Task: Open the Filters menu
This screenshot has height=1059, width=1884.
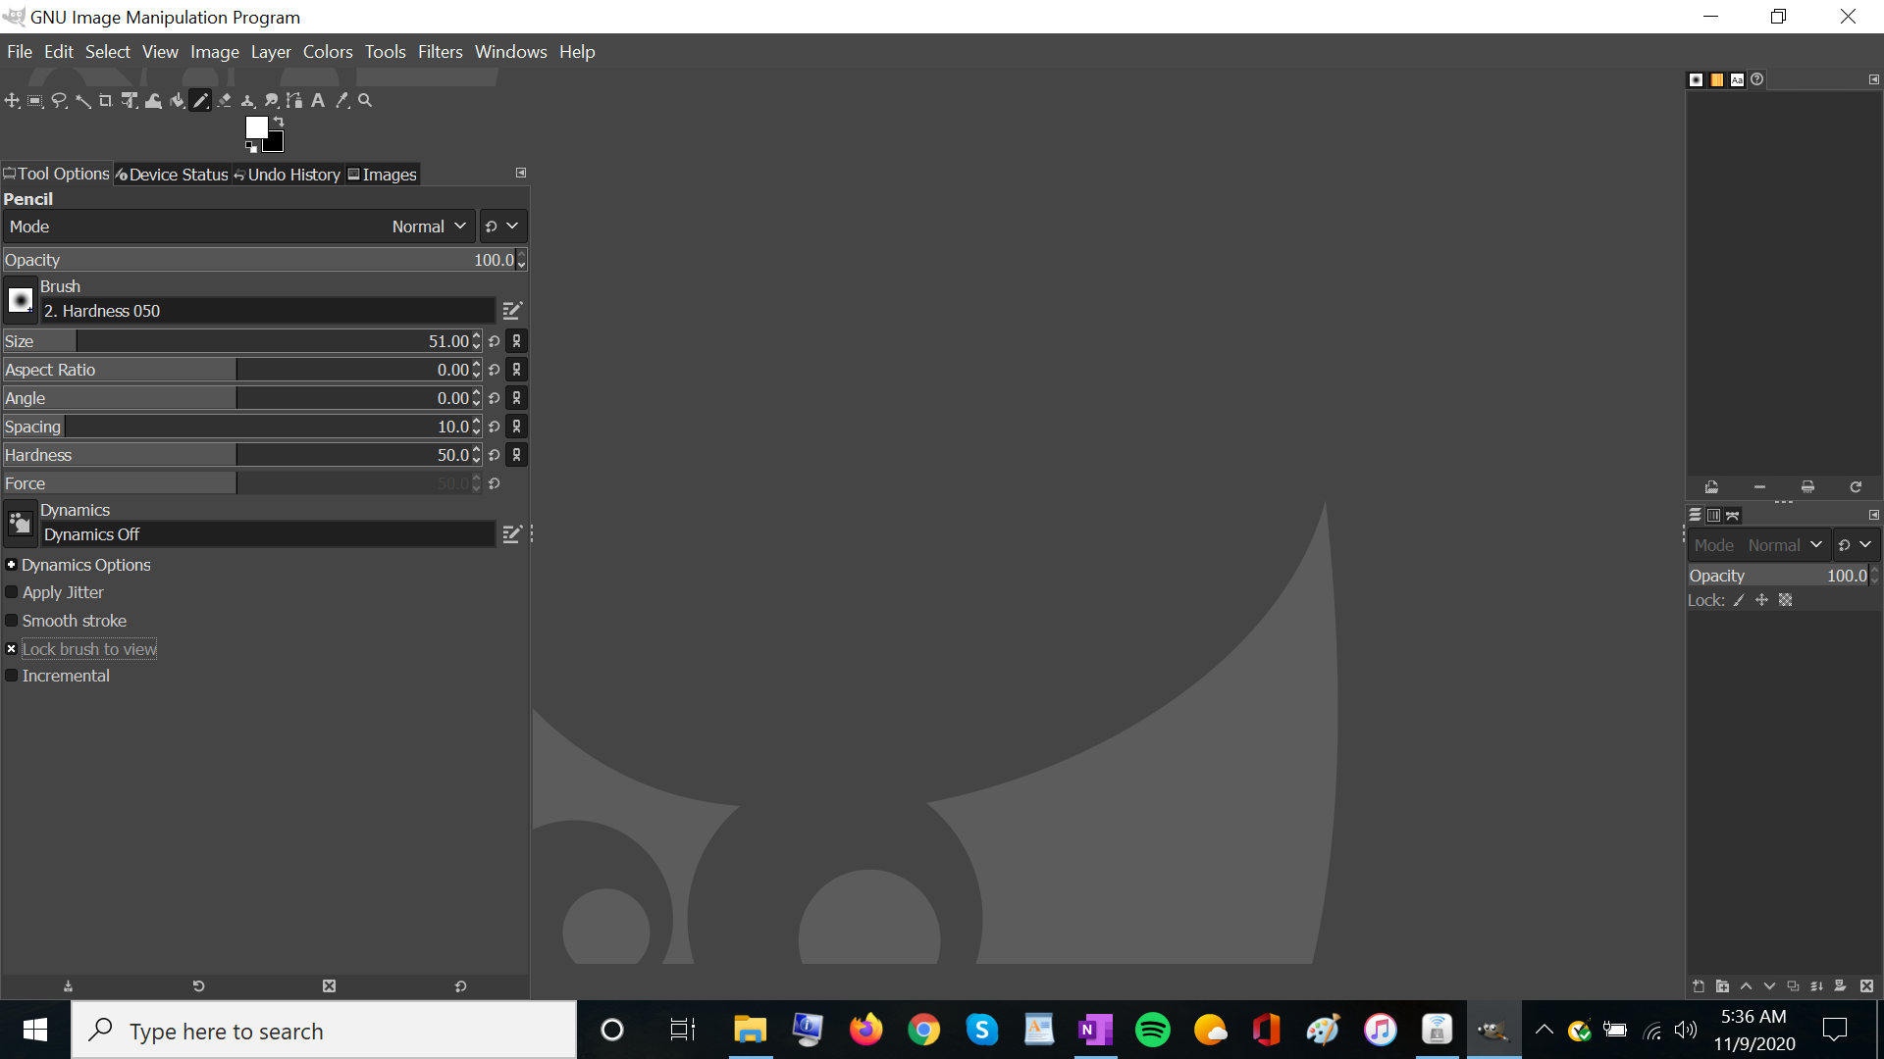Action: pos(440,52)
